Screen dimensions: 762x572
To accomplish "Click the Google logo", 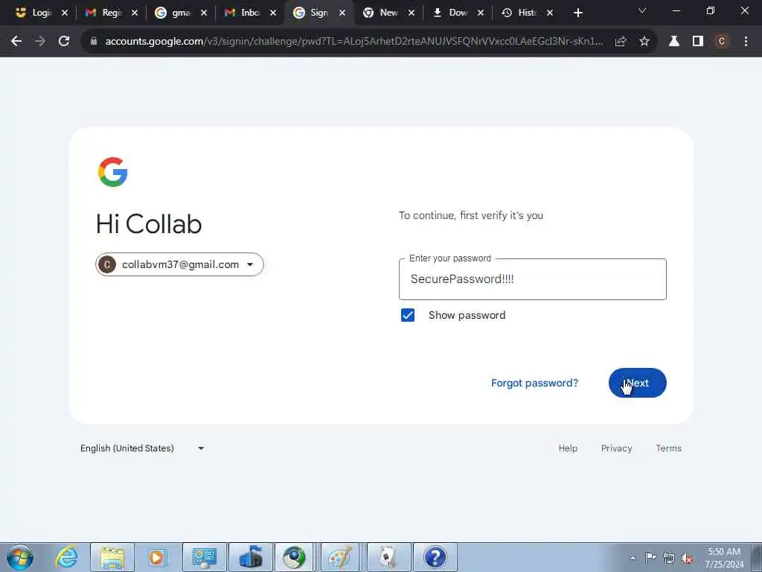I will (113, 172).
